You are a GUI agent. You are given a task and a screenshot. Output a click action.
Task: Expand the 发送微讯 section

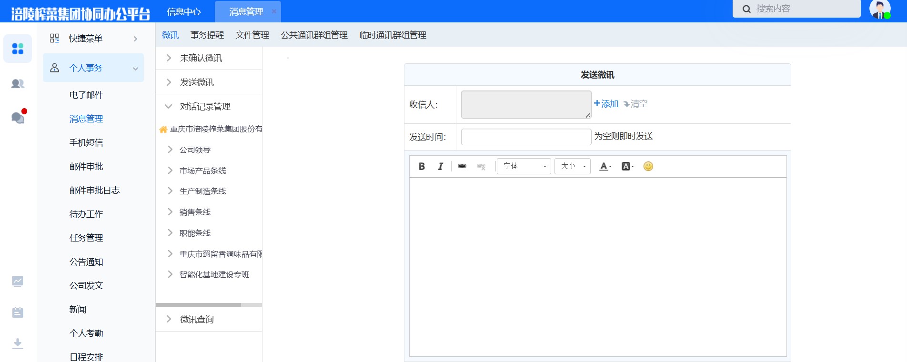pyautogui.click(x=169, y=82)
